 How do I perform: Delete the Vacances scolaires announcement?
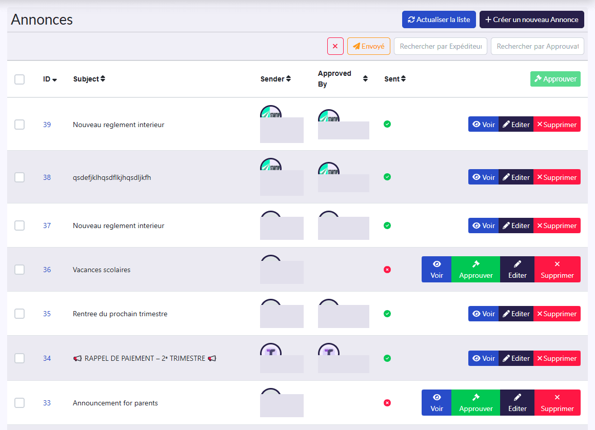tap(558, 270)
